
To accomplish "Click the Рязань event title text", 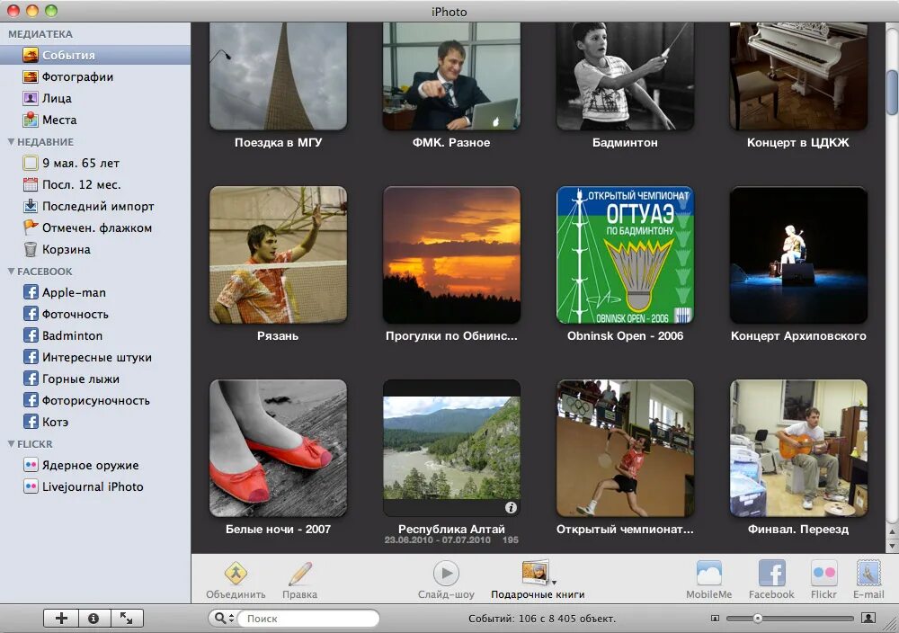I will (278, 336).
